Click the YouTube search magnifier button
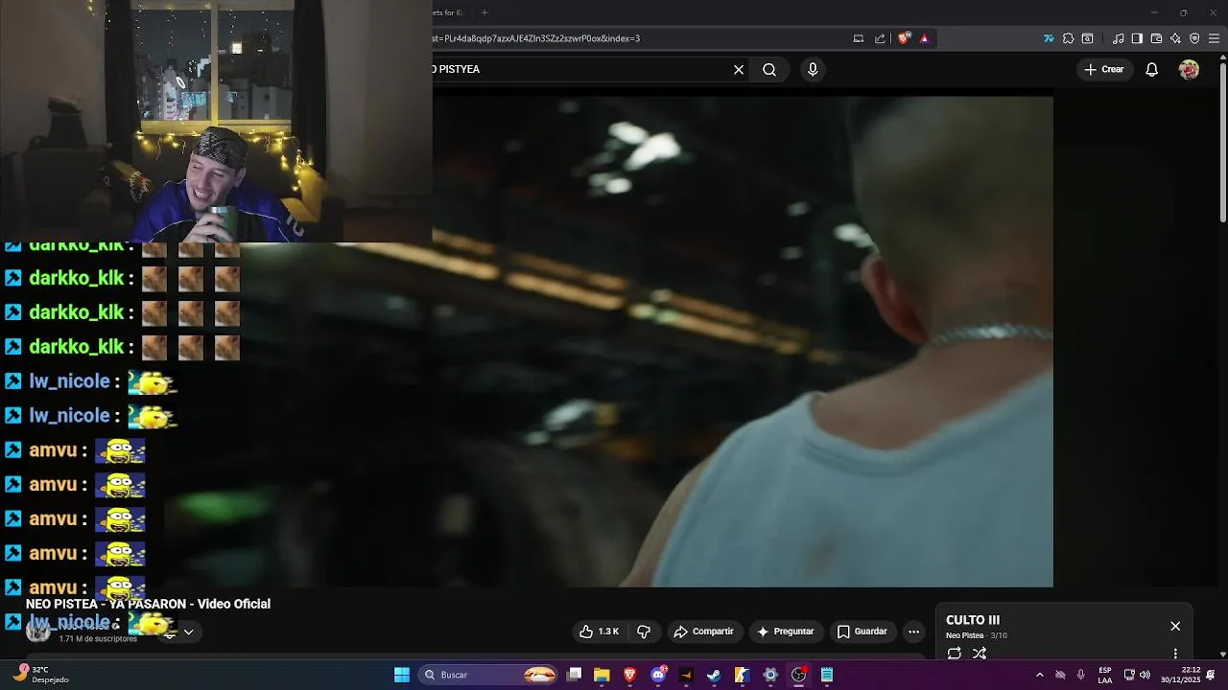Image resolution: width=1228 pixels, height=690 pixels. [769, 69]
